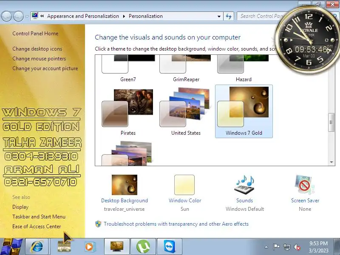340x255 pixels.
Task: Click the muted volume tray icon
Action: pos(297,247)
